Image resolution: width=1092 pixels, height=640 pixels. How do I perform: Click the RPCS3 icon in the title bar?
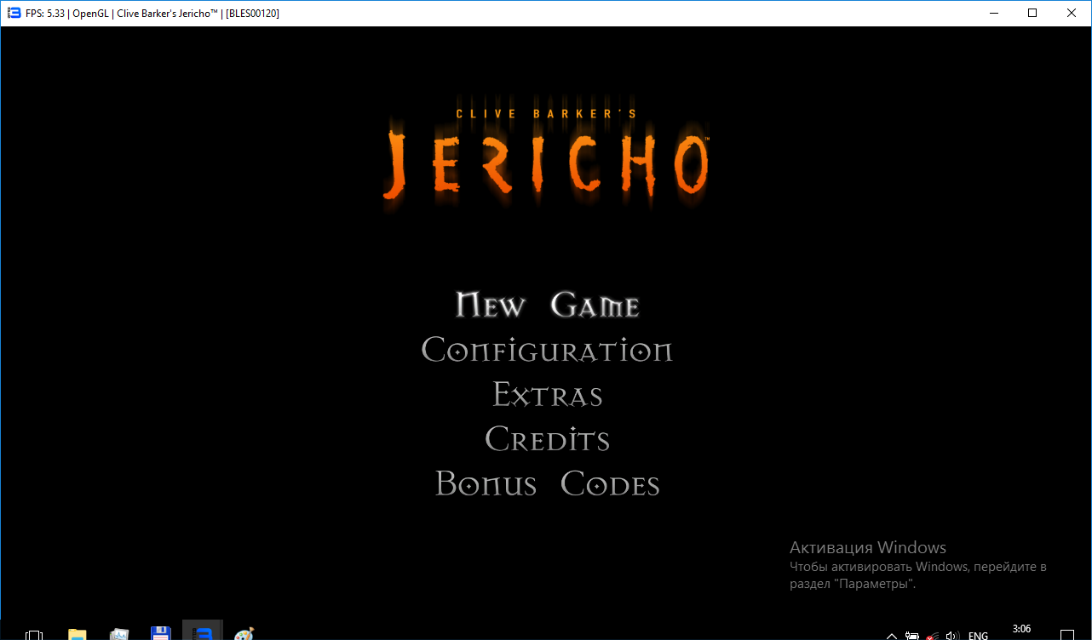[x=14, y=13]
